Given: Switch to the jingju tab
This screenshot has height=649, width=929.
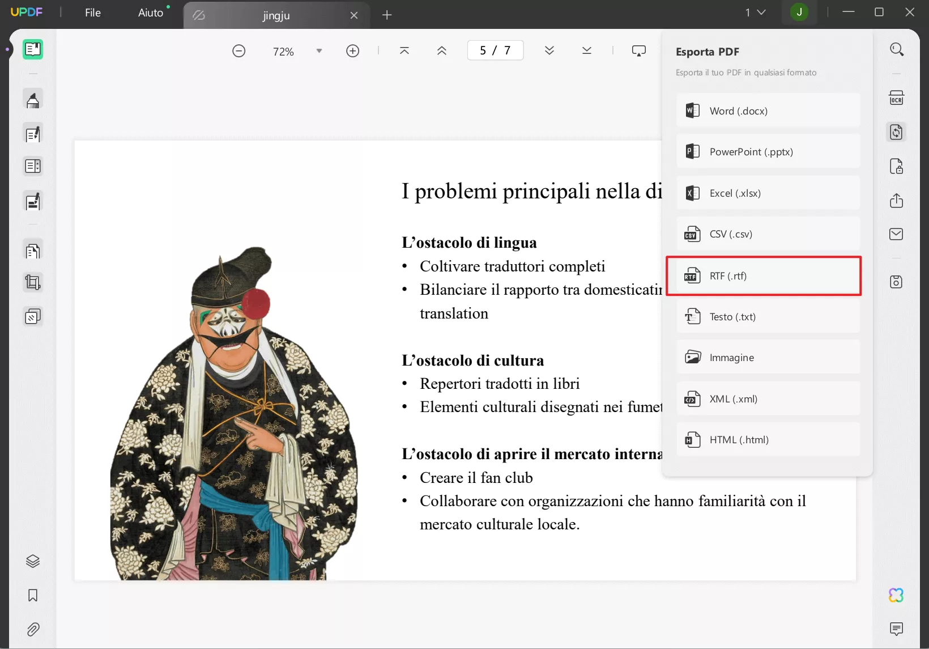Looking at the screenshot, I should tap(276, 15).
